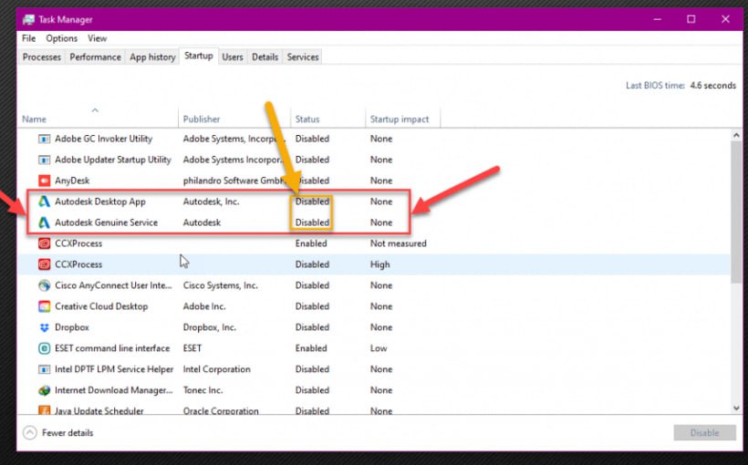
Task: Click the Last BIOS time value
Action: coord(712,86)
